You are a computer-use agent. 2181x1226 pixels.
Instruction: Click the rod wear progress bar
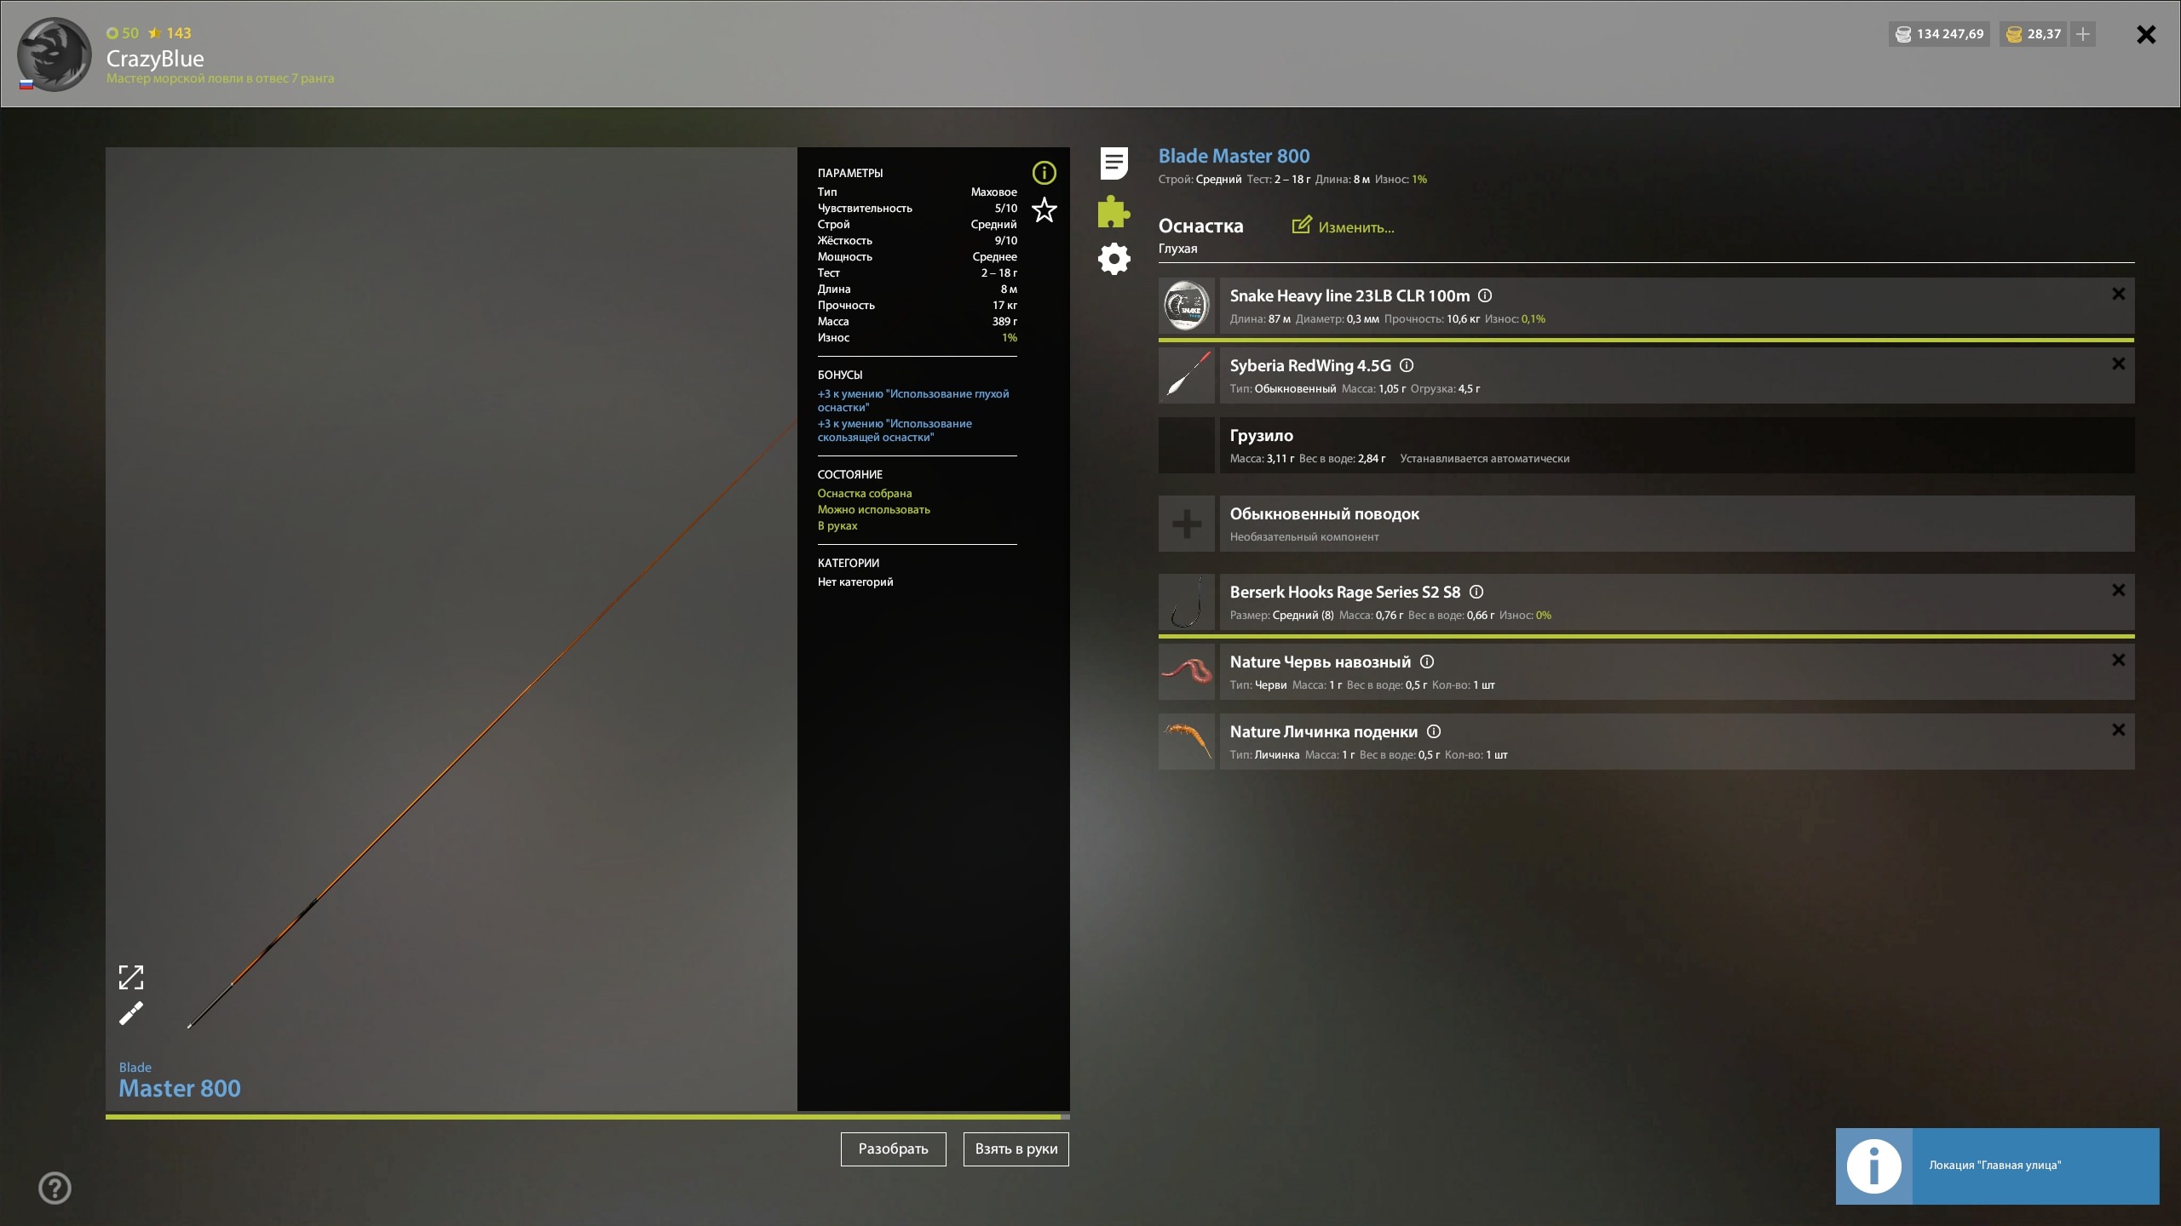[x=588, y=1116]
